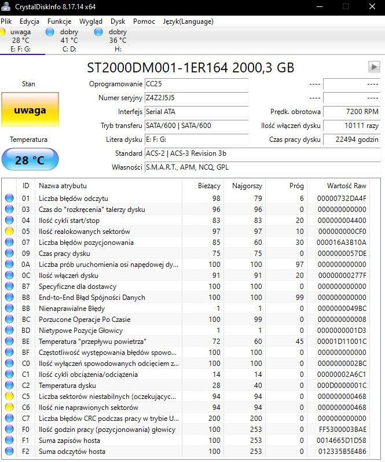Click the blue status icon for attribute F1
This screenshot has width=385, height=462.
(x=9, y=440)
